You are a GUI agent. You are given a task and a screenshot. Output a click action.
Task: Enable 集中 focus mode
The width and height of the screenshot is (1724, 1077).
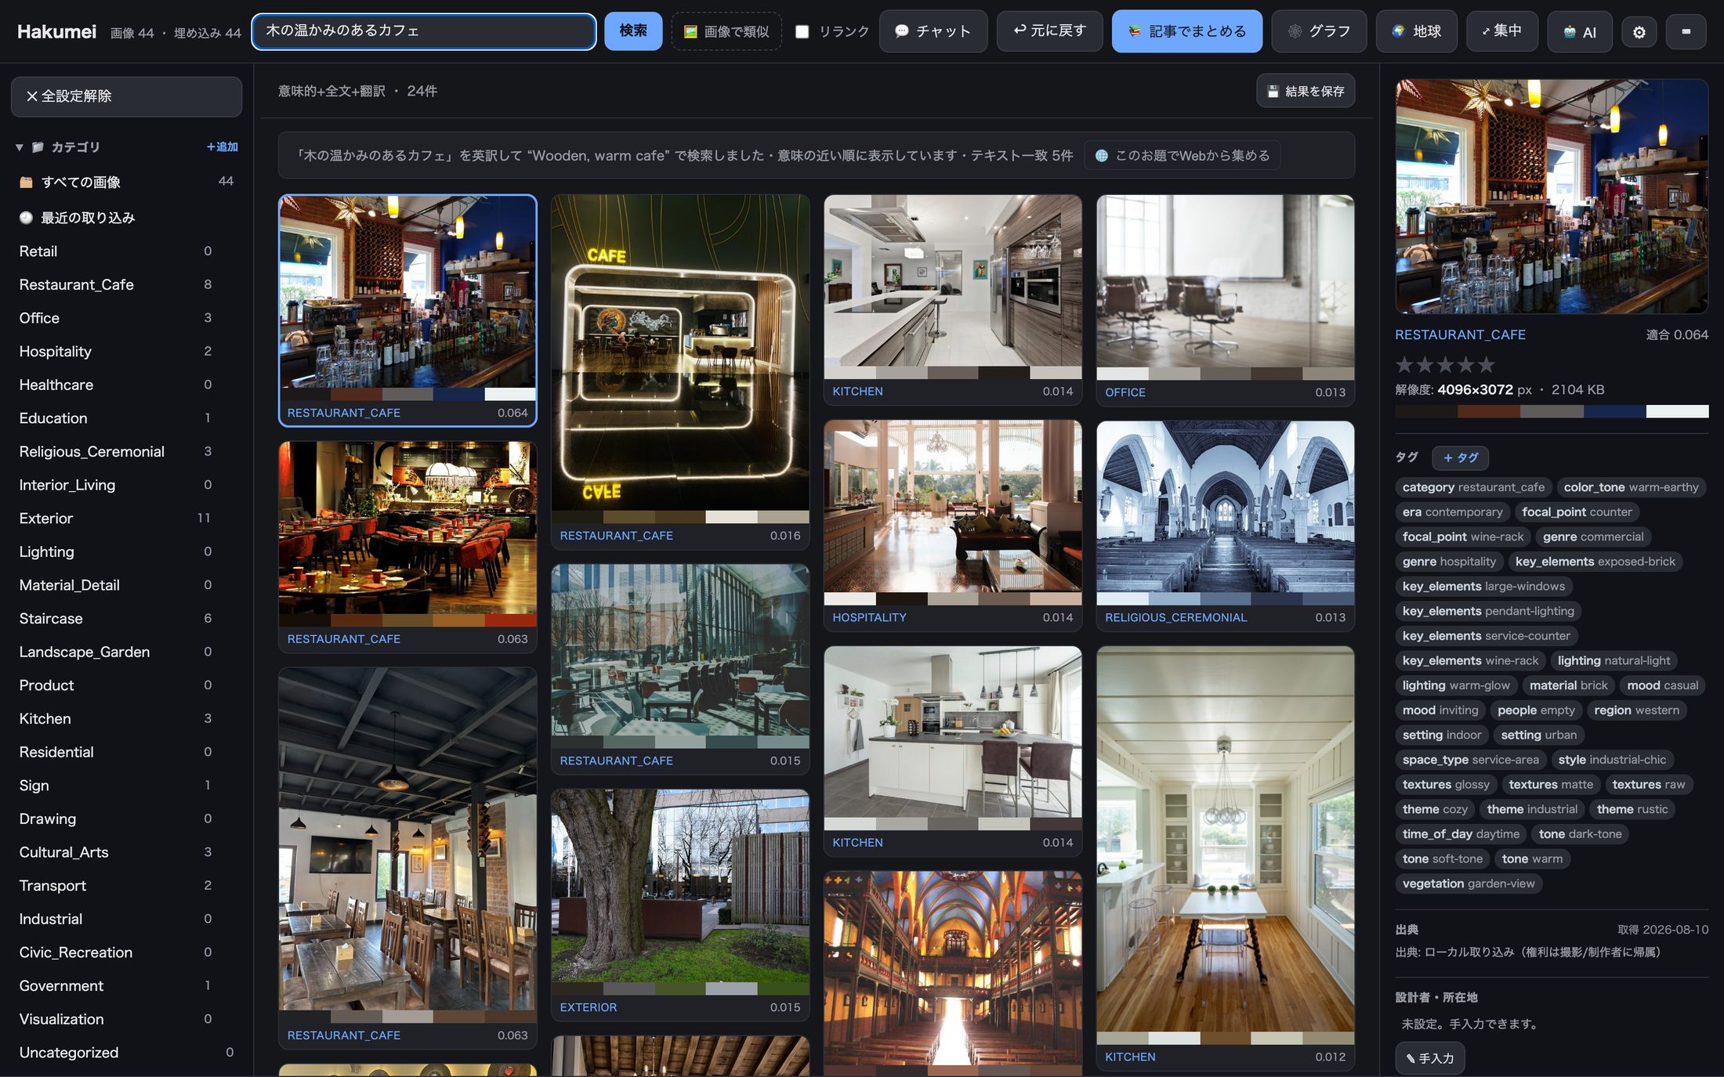point(1502,31)
